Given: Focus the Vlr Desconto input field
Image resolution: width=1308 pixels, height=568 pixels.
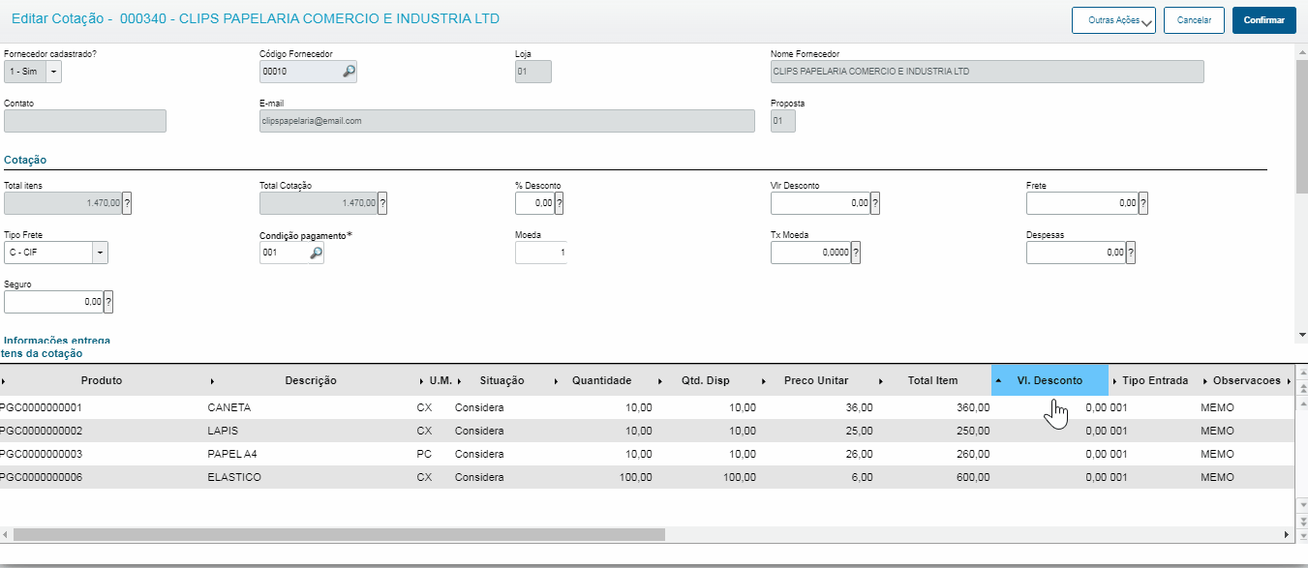Looking at the screenshot, I should (x=820, y=203).
